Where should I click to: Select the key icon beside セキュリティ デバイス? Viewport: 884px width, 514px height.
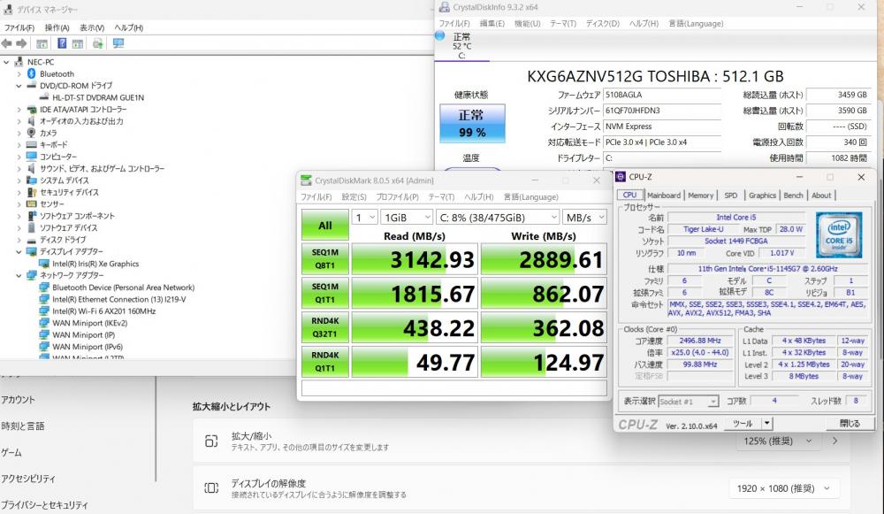[32, 192]
